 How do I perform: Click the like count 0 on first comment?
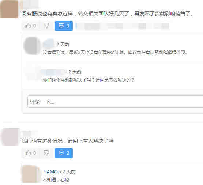point(35,26)
